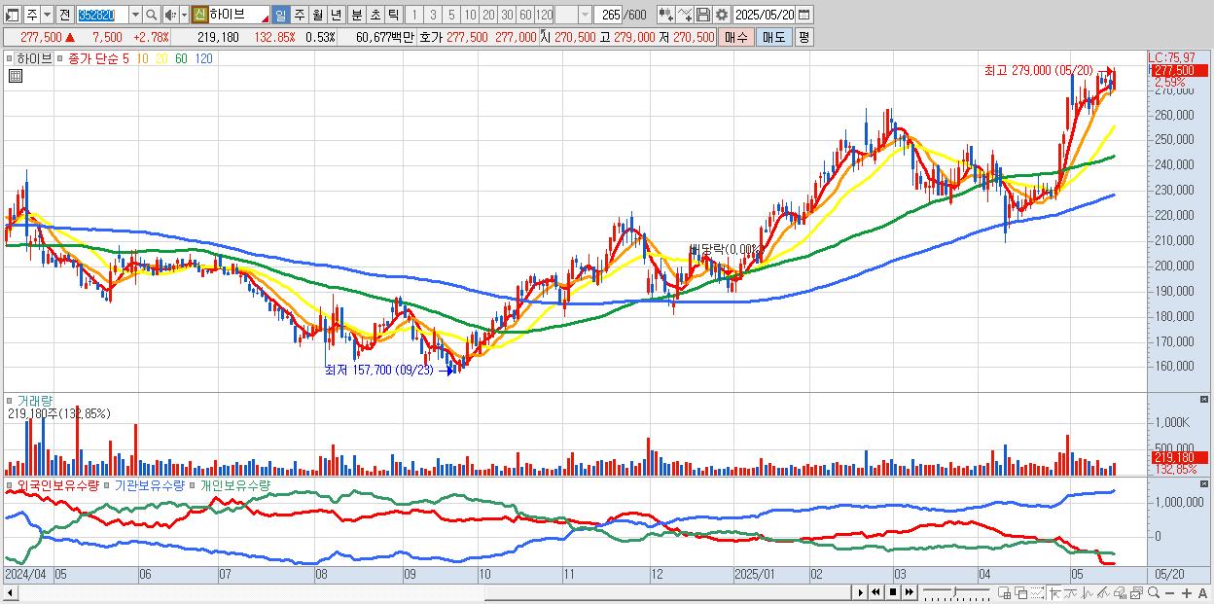Zoom out with the minus icon
Viewport: 1214px width, 604px height.
coord(1169,593)
